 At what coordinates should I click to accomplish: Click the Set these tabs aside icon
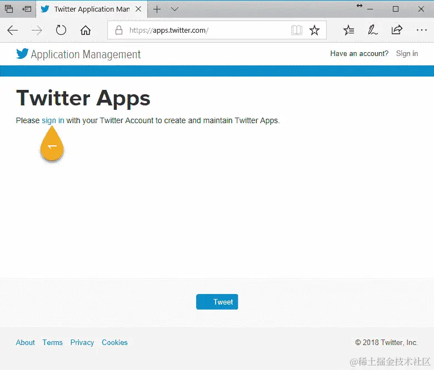27,9
